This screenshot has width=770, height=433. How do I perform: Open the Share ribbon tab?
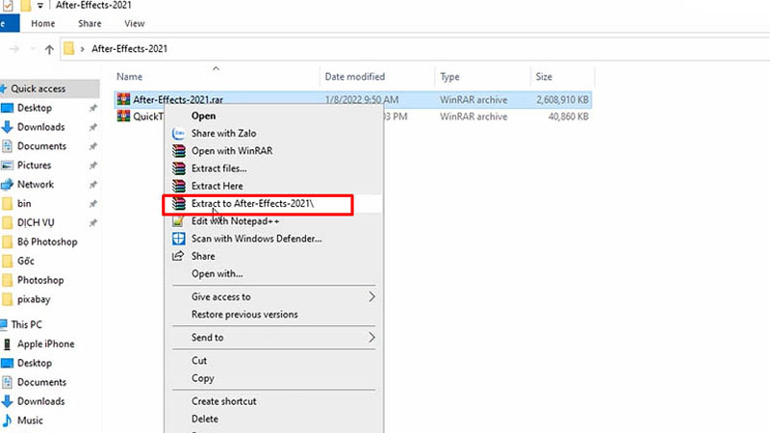click(x=90, y=23)
